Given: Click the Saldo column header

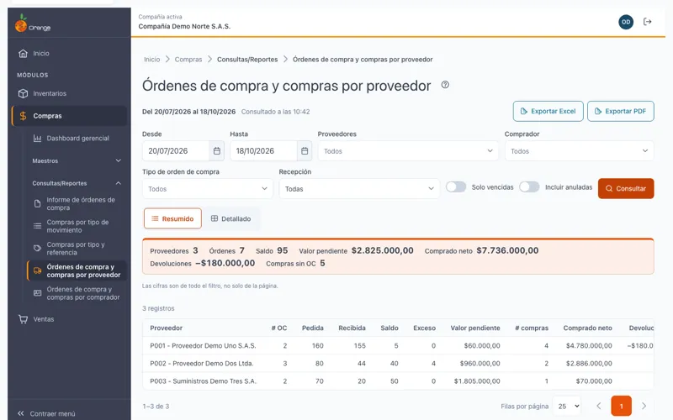Looking at the screenshot, I should [389, 328].
